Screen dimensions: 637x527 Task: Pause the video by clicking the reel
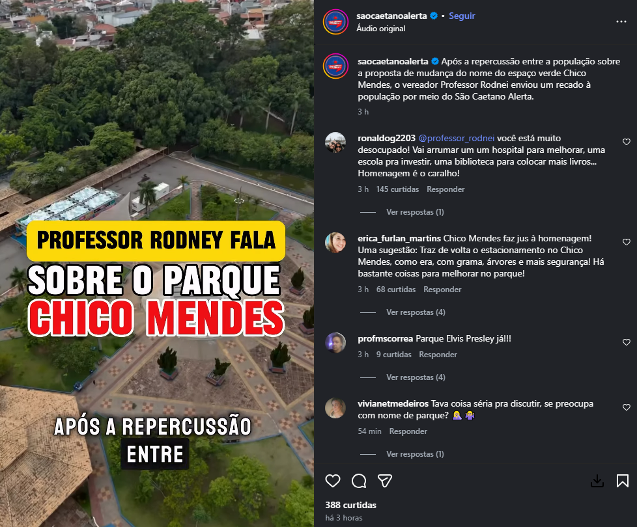(x=157, y=263)
